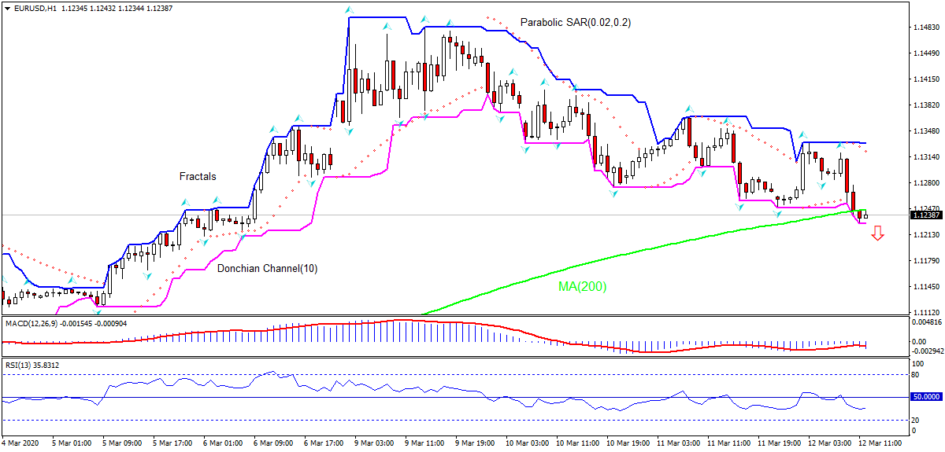The image size is (945, 452).
Task: Click the 1.11120 price axis label
Action: (x=925, y=312)
